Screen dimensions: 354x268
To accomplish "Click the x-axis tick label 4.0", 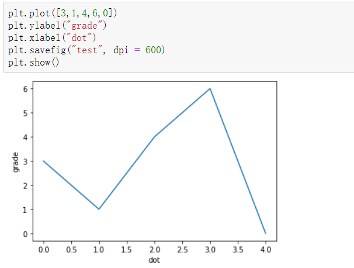I will coord(266,250).
